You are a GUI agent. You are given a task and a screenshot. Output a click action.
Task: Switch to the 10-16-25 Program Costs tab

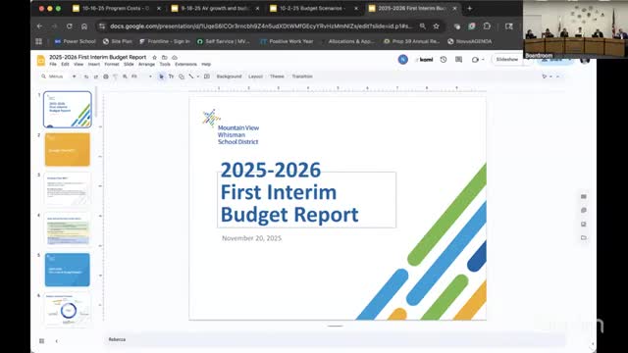(x=116, y=9)
